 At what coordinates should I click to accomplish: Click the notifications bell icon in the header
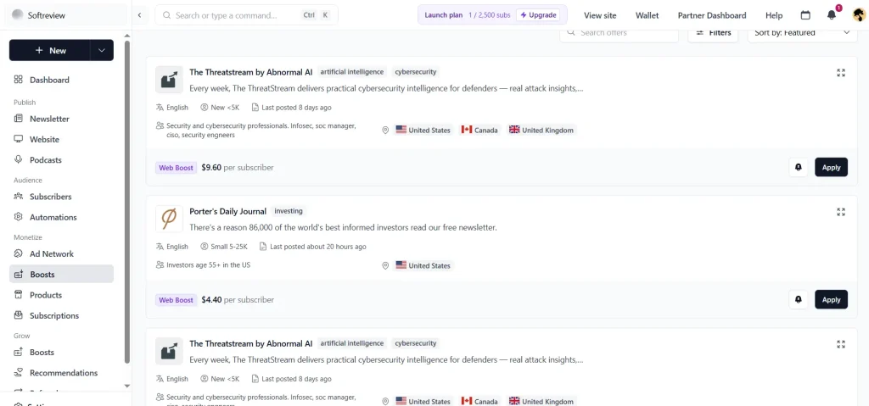point(832,15)
